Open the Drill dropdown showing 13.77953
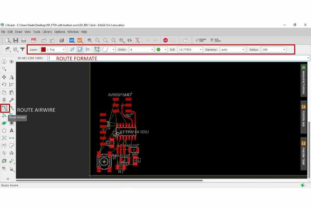This screenshot has width=311, height=207. [x=190, y=50]
